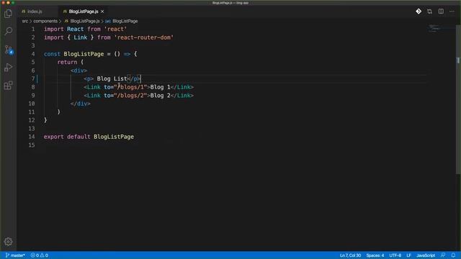Click the BlogListPage.js file breadcrumb

pyautogui.click(x=82, y=21)
